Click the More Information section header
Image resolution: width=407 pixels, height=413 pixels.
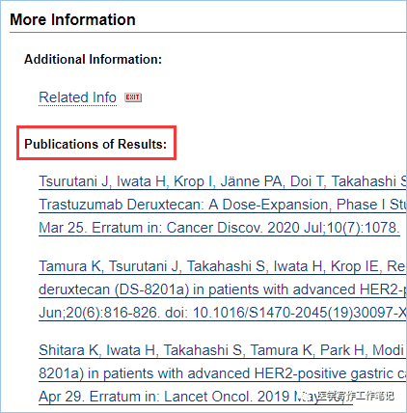coord(72,19)
